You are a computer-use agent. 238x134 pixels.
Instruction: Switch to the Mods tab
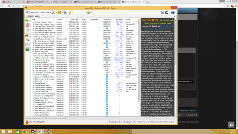pyautogui.click(x=36, y=17)
